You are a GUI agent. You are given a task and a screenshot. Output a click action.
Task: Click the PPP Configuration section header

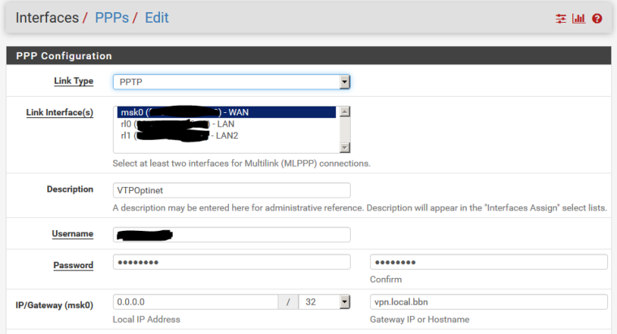click(308, 55)
